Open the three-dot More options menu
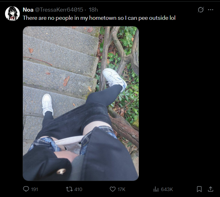 [x=211, y=10]
